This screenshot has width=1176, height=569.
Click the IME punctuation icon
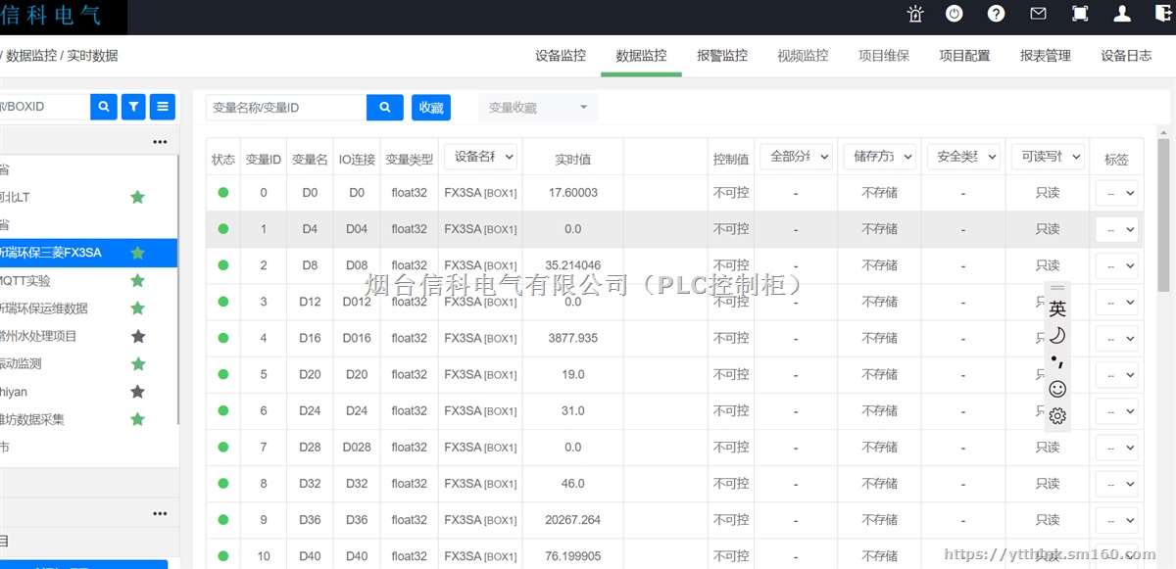(1057, 362)
